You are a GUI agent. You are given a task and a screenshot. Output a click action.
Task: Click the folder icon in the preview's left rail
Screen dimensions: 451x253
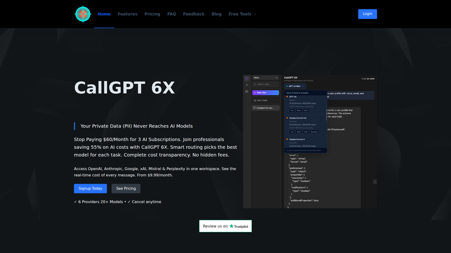click(x=247, y=91)
